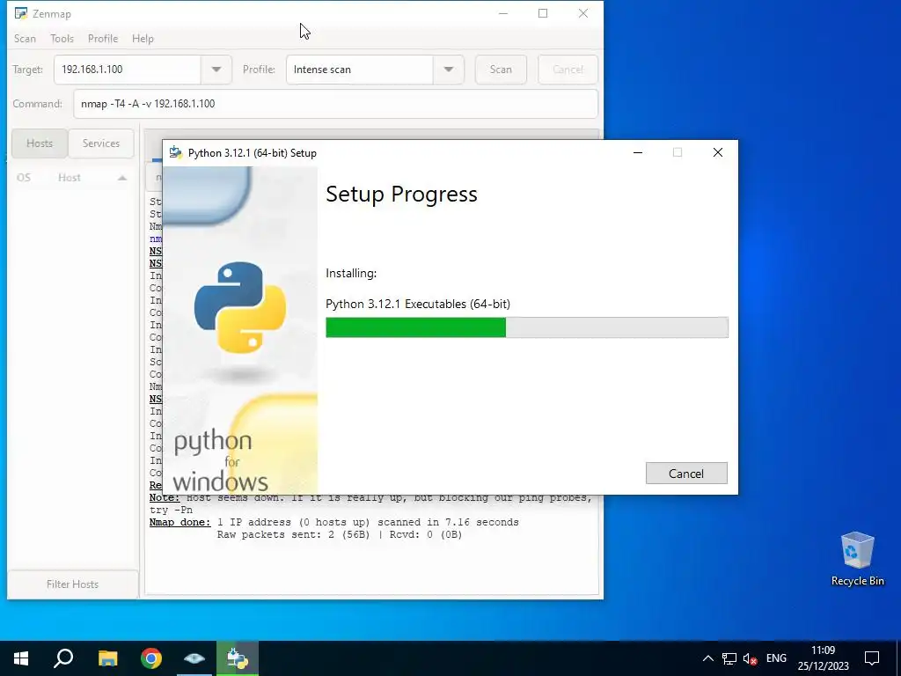
Task: Click the nmap Command input field
Action: (335, 104)
